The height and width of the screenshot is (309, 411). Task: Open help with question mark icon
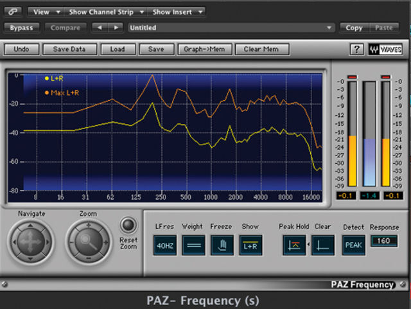pos(357,49)
